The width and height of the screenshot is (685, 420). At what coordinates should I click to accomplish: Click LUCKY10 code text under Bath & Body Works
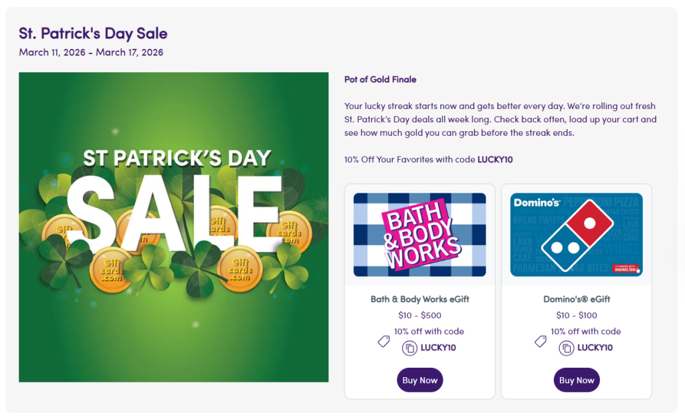coord(438,348)
